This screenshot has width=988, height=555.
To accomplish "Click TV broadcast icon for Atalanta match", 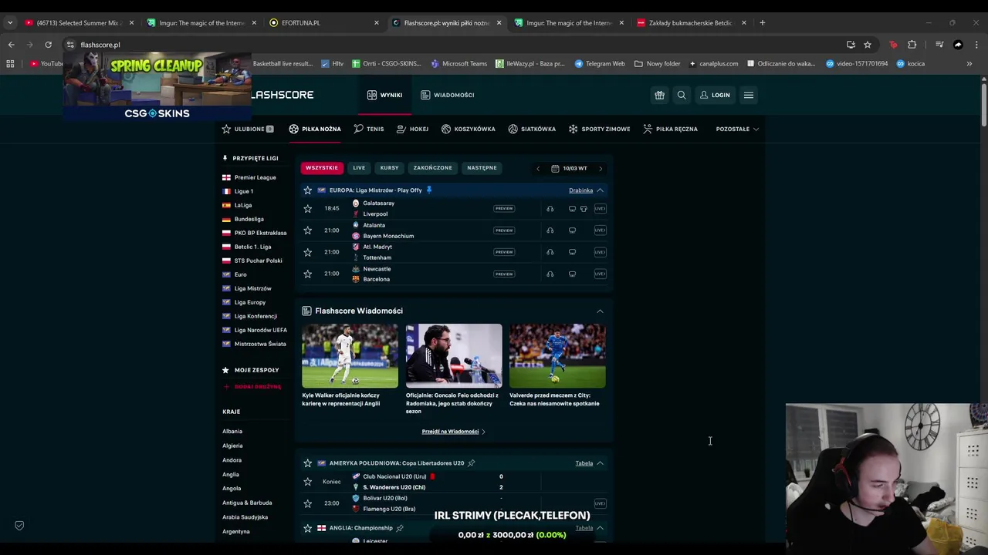I will (x=572, y=230).
